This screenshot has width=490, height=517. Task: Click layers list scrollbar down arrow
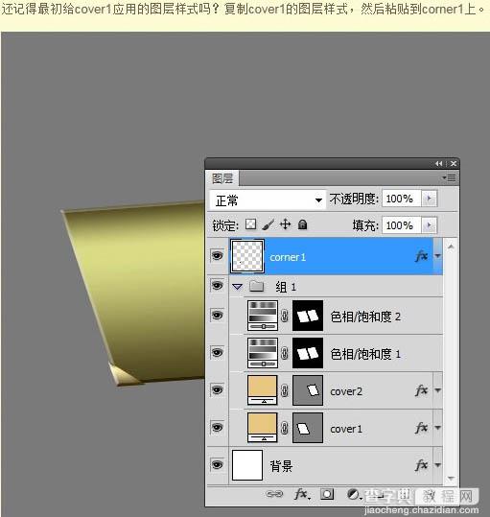pos(451,478)
